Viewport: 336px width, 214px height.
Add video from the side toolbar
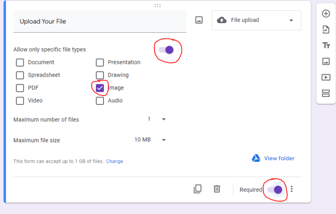[326, 77]
